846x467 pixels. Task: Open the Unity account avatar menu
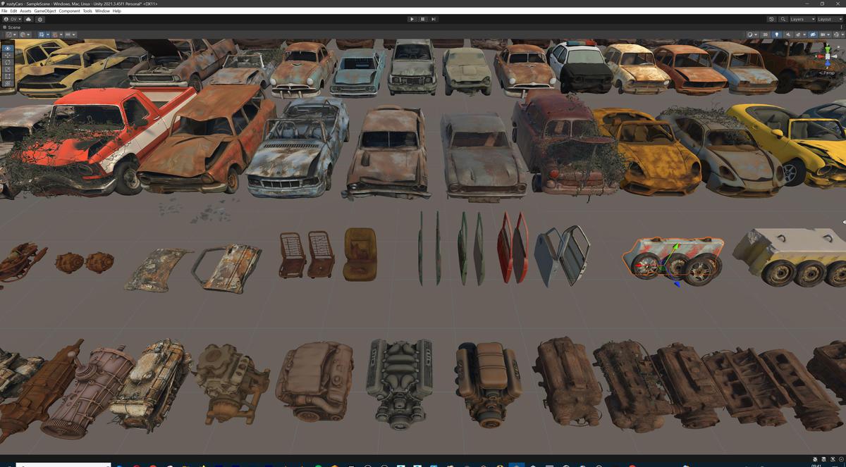tap(6, 19)
